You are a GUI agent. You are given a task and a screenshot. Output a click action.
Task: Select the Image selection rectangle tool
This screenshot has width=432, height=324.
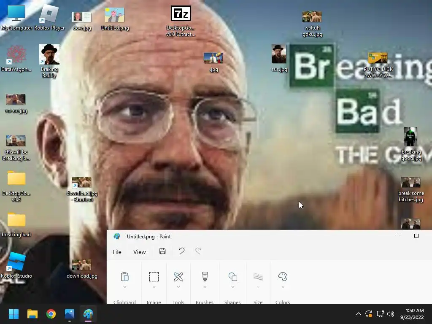154,277
